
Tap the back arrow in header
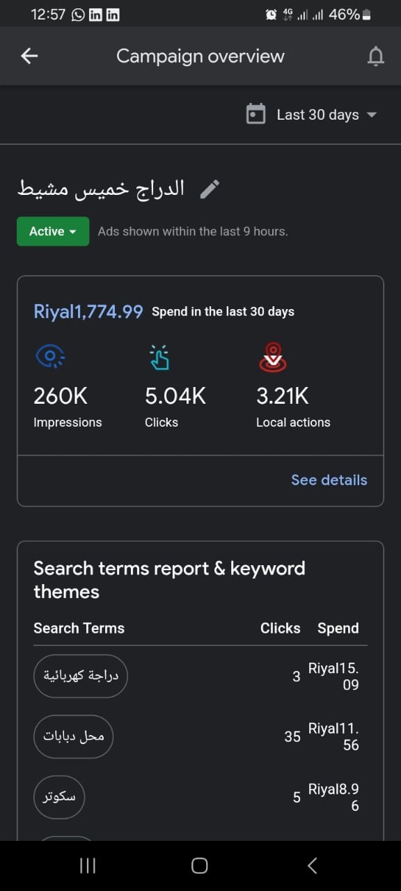click(x=29, y=56)
